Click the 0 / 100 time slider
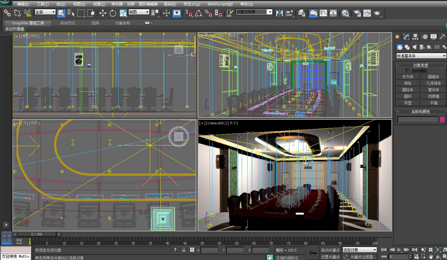447x260 pixels. pos(37,234)
